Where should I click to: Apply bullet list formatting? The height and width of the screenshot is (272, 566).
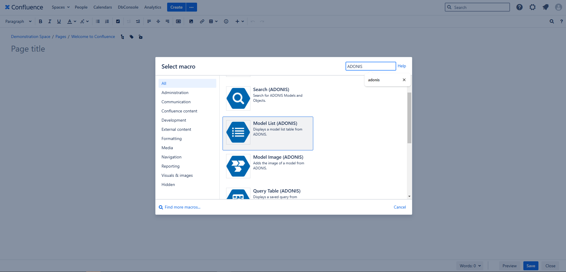(98, 21)
